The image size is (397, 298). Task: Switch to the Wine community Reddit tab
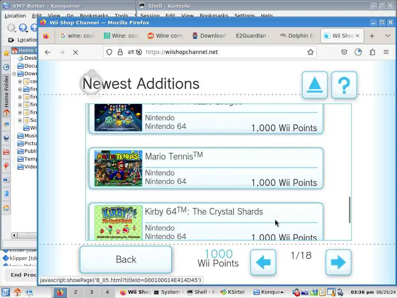click(166, 36)
